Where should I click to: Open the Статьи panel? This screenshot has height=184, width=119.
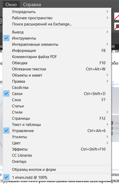[x=57, y=106]
